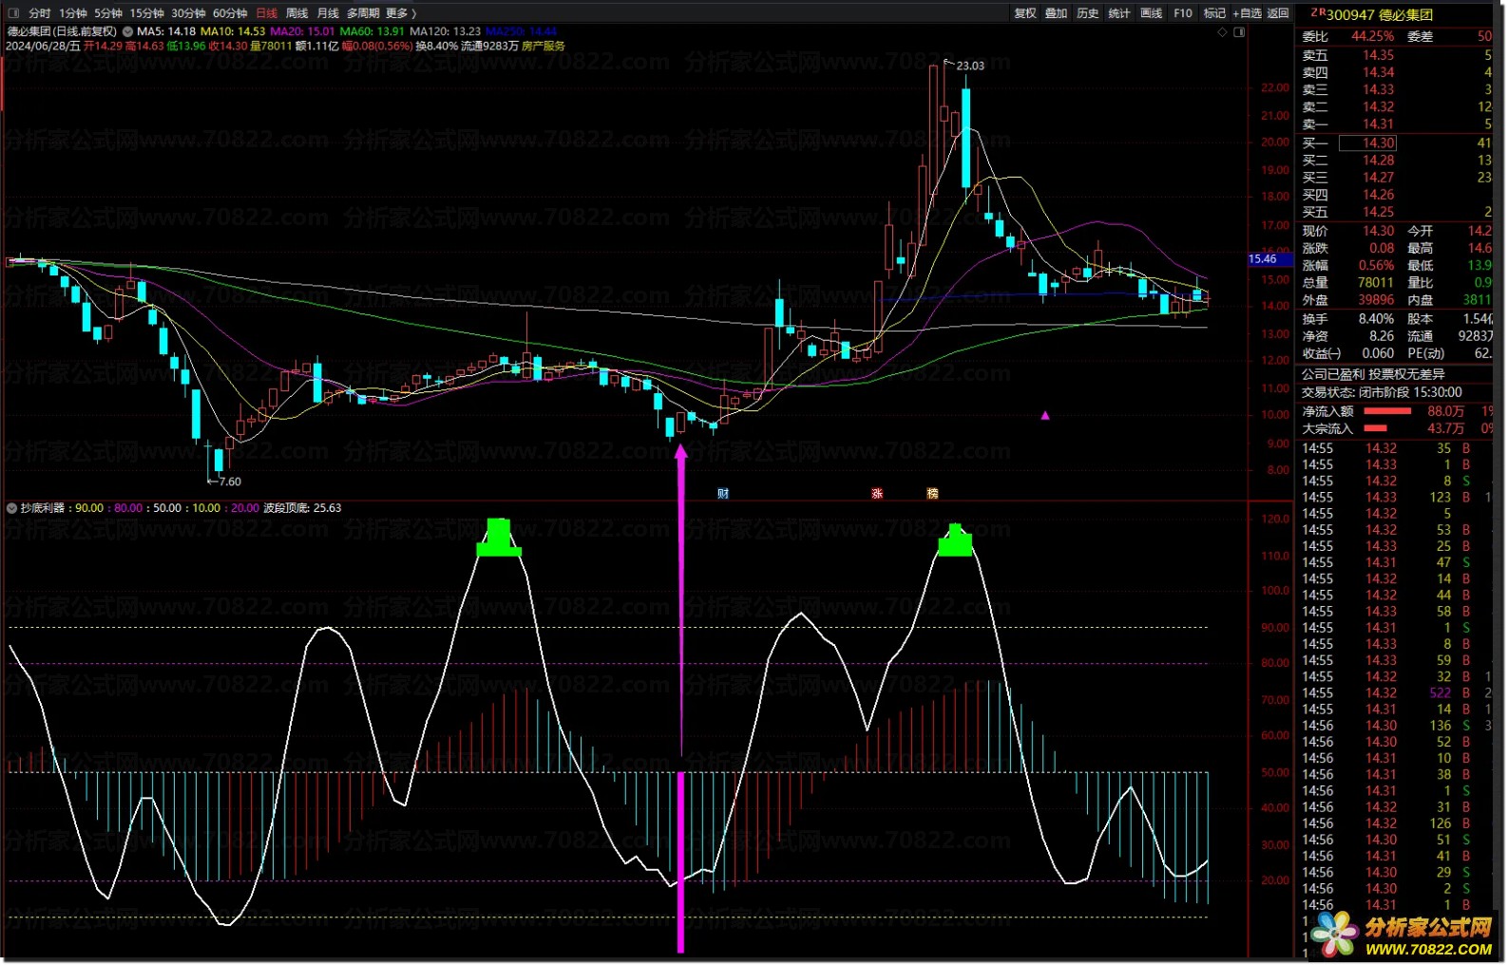Click the 返回 back button

point(1278,13)
